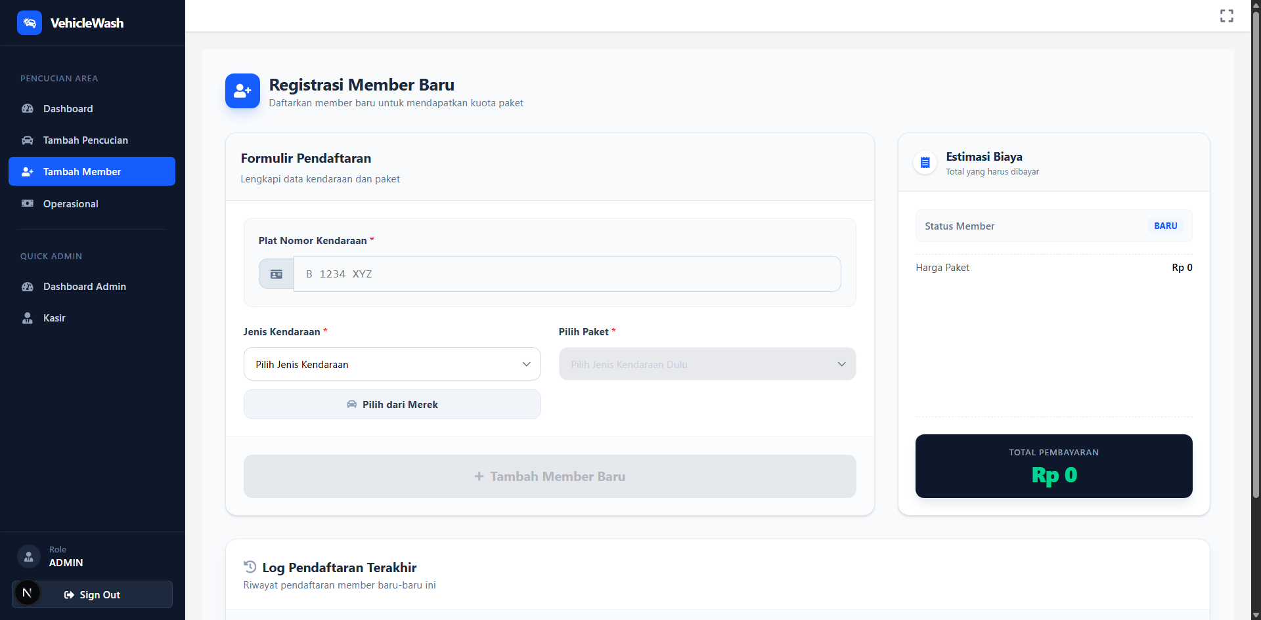Open the Pilih Paket dropdown
Screen dimensions: 1261x620
(707, 364)
